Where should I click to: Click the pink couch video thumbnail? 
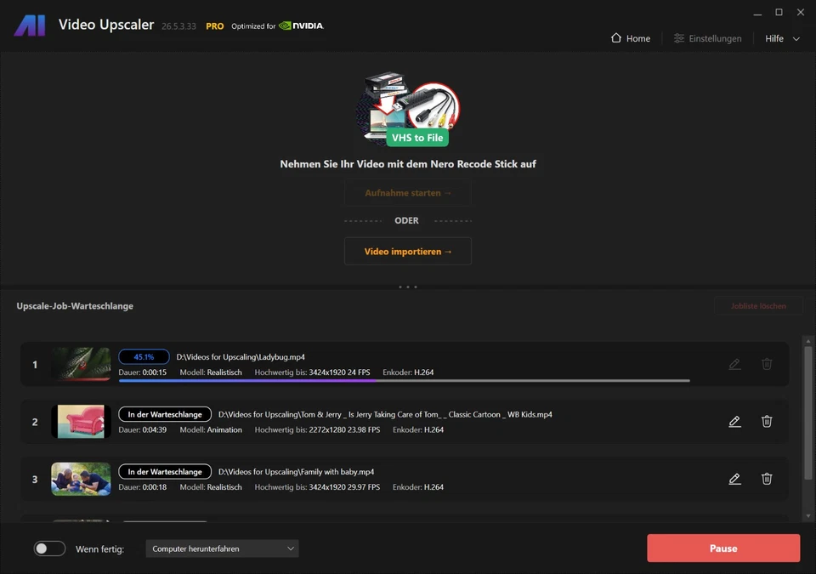pyautogui.click(x=80, y=421)
